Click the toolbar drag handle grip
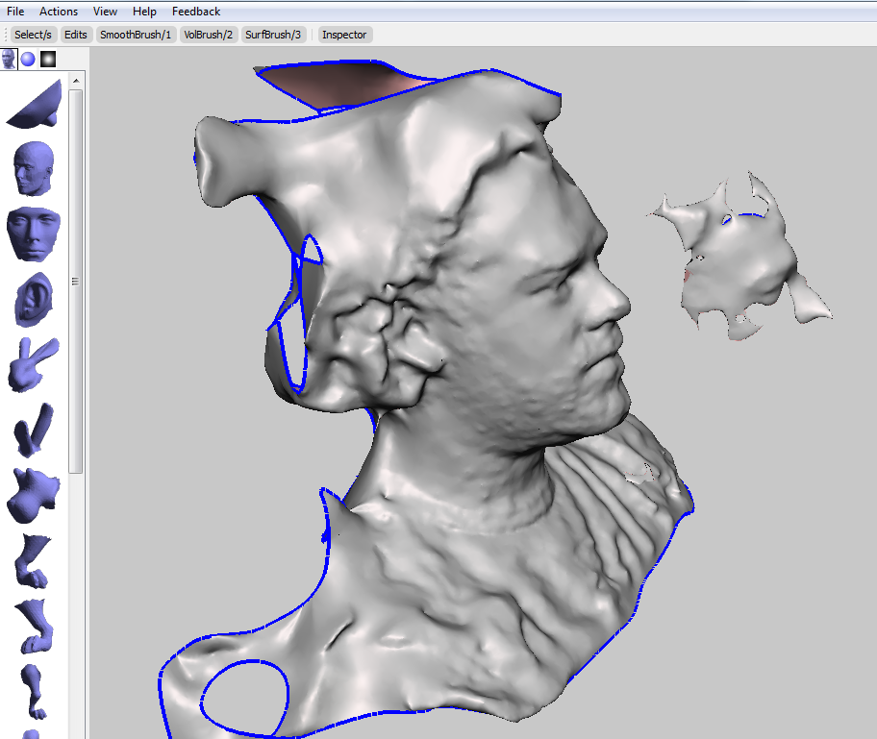877x739 pixels. click(6, 35)
